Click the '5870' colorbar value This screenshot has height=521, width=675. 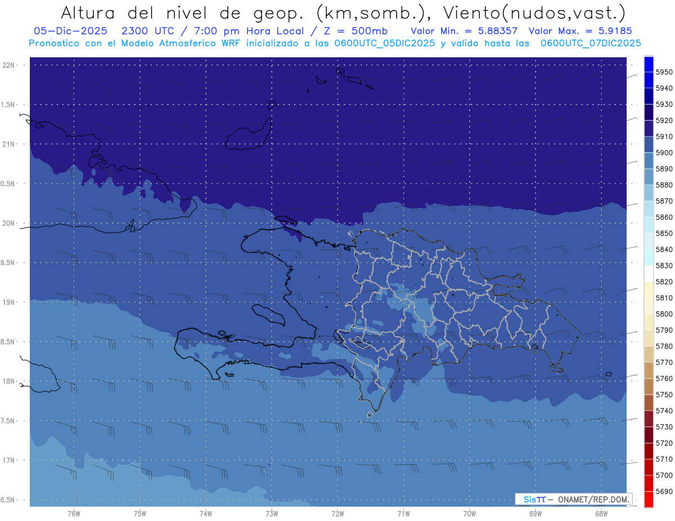(x=664, y=201)
